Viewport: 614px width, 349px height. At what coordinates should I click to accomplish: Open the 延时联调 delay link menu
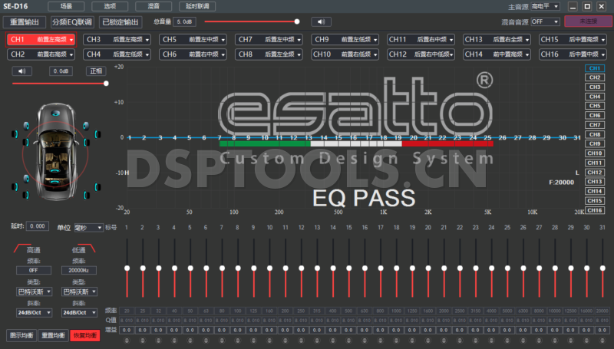click(197, 6)
